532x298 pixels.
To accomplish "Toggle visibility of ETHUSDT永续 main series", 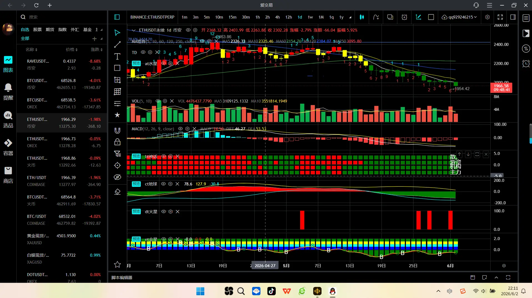I will pyautogui.click(x=188, y=30).
